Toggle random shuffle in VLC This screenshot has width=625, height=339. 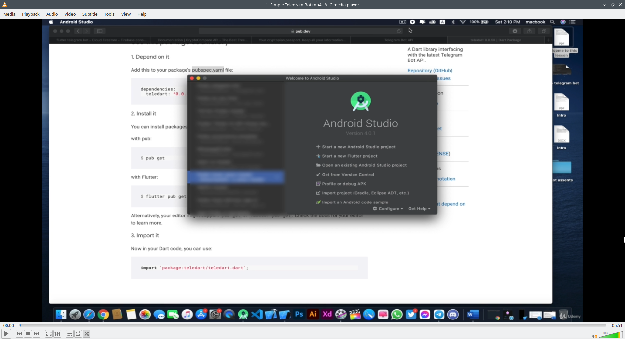(87, 334)
